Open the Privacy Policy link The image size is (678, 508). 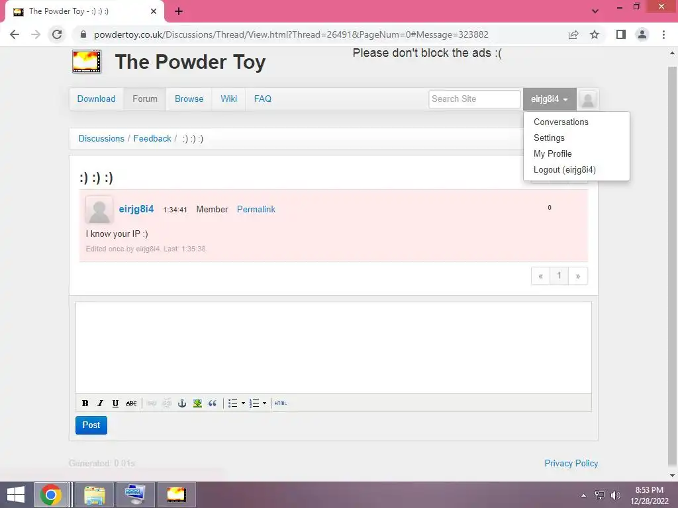(x=571, y=464)
